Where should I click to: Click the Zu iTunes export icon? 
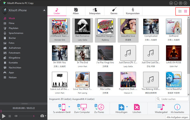point(99,107)
